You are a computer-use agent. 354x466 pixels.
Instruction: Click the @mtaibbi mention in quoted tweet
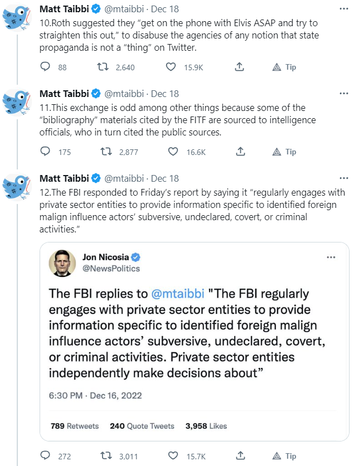pos(180,294)
